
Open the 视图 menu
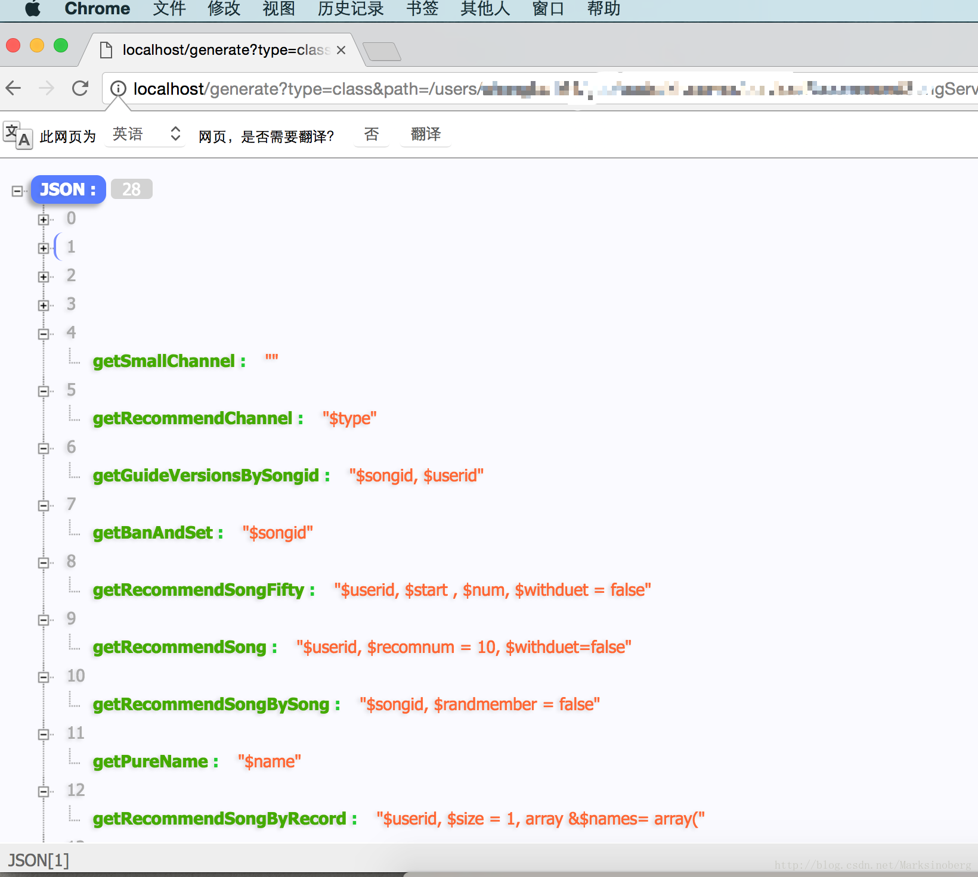279,9
